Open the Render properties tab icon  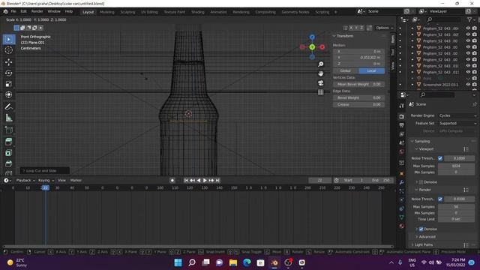[402, 117]
